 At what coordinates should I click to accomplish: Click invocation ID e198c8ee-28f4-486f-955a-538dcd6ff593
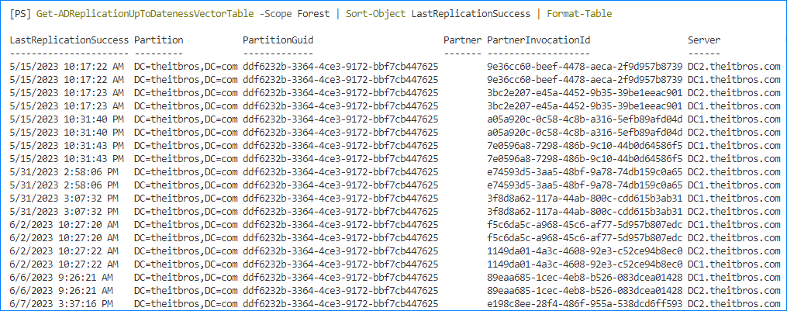[585, 302]
